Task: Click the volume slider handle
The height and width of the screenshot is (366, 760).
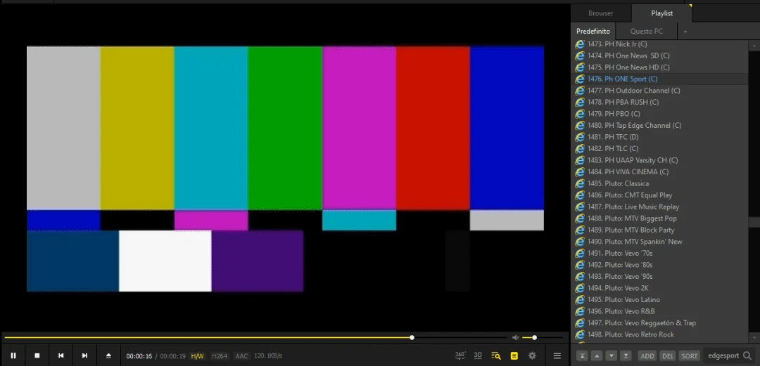Action: pyautogui.click(x=535, y=337)
